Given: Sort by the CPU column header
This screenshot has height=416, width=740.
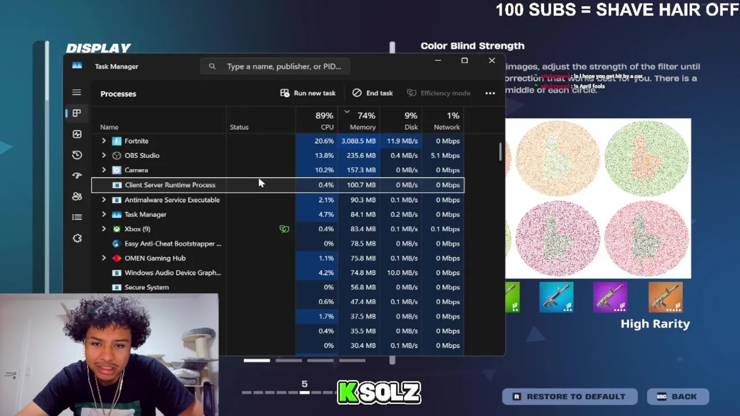Looking at the screenshot, I should (317, 121).
